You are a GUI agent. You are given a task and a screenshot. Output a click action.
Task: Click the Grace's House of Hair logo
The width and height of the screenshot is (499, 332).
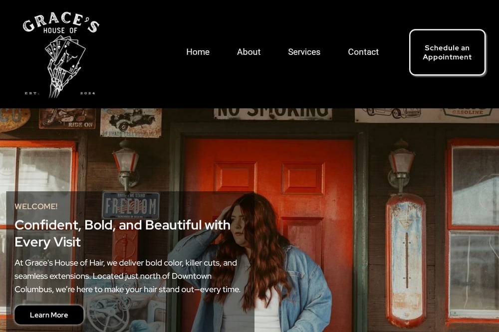coord(61,54)
